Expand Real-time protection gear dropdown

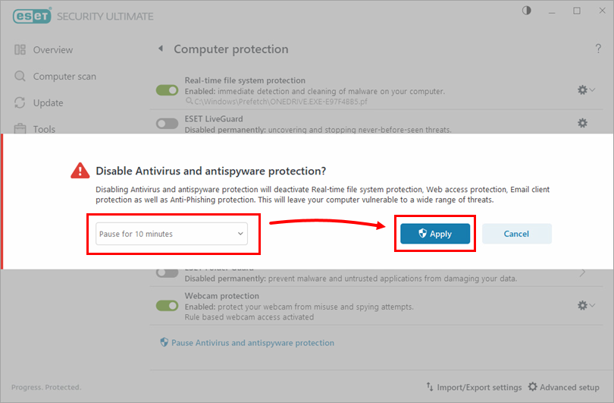[586, 90]
